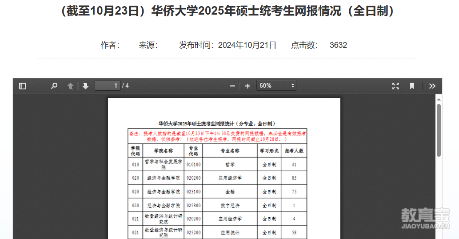Click the red 备注 note in the table
The height and width of the screenshot is (239, 459).
click(217, 136)
